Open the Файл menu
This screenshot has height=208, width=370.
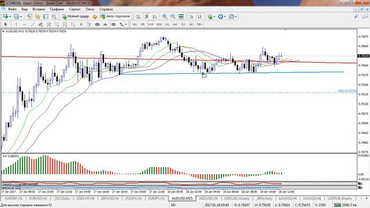pos(12,9)
